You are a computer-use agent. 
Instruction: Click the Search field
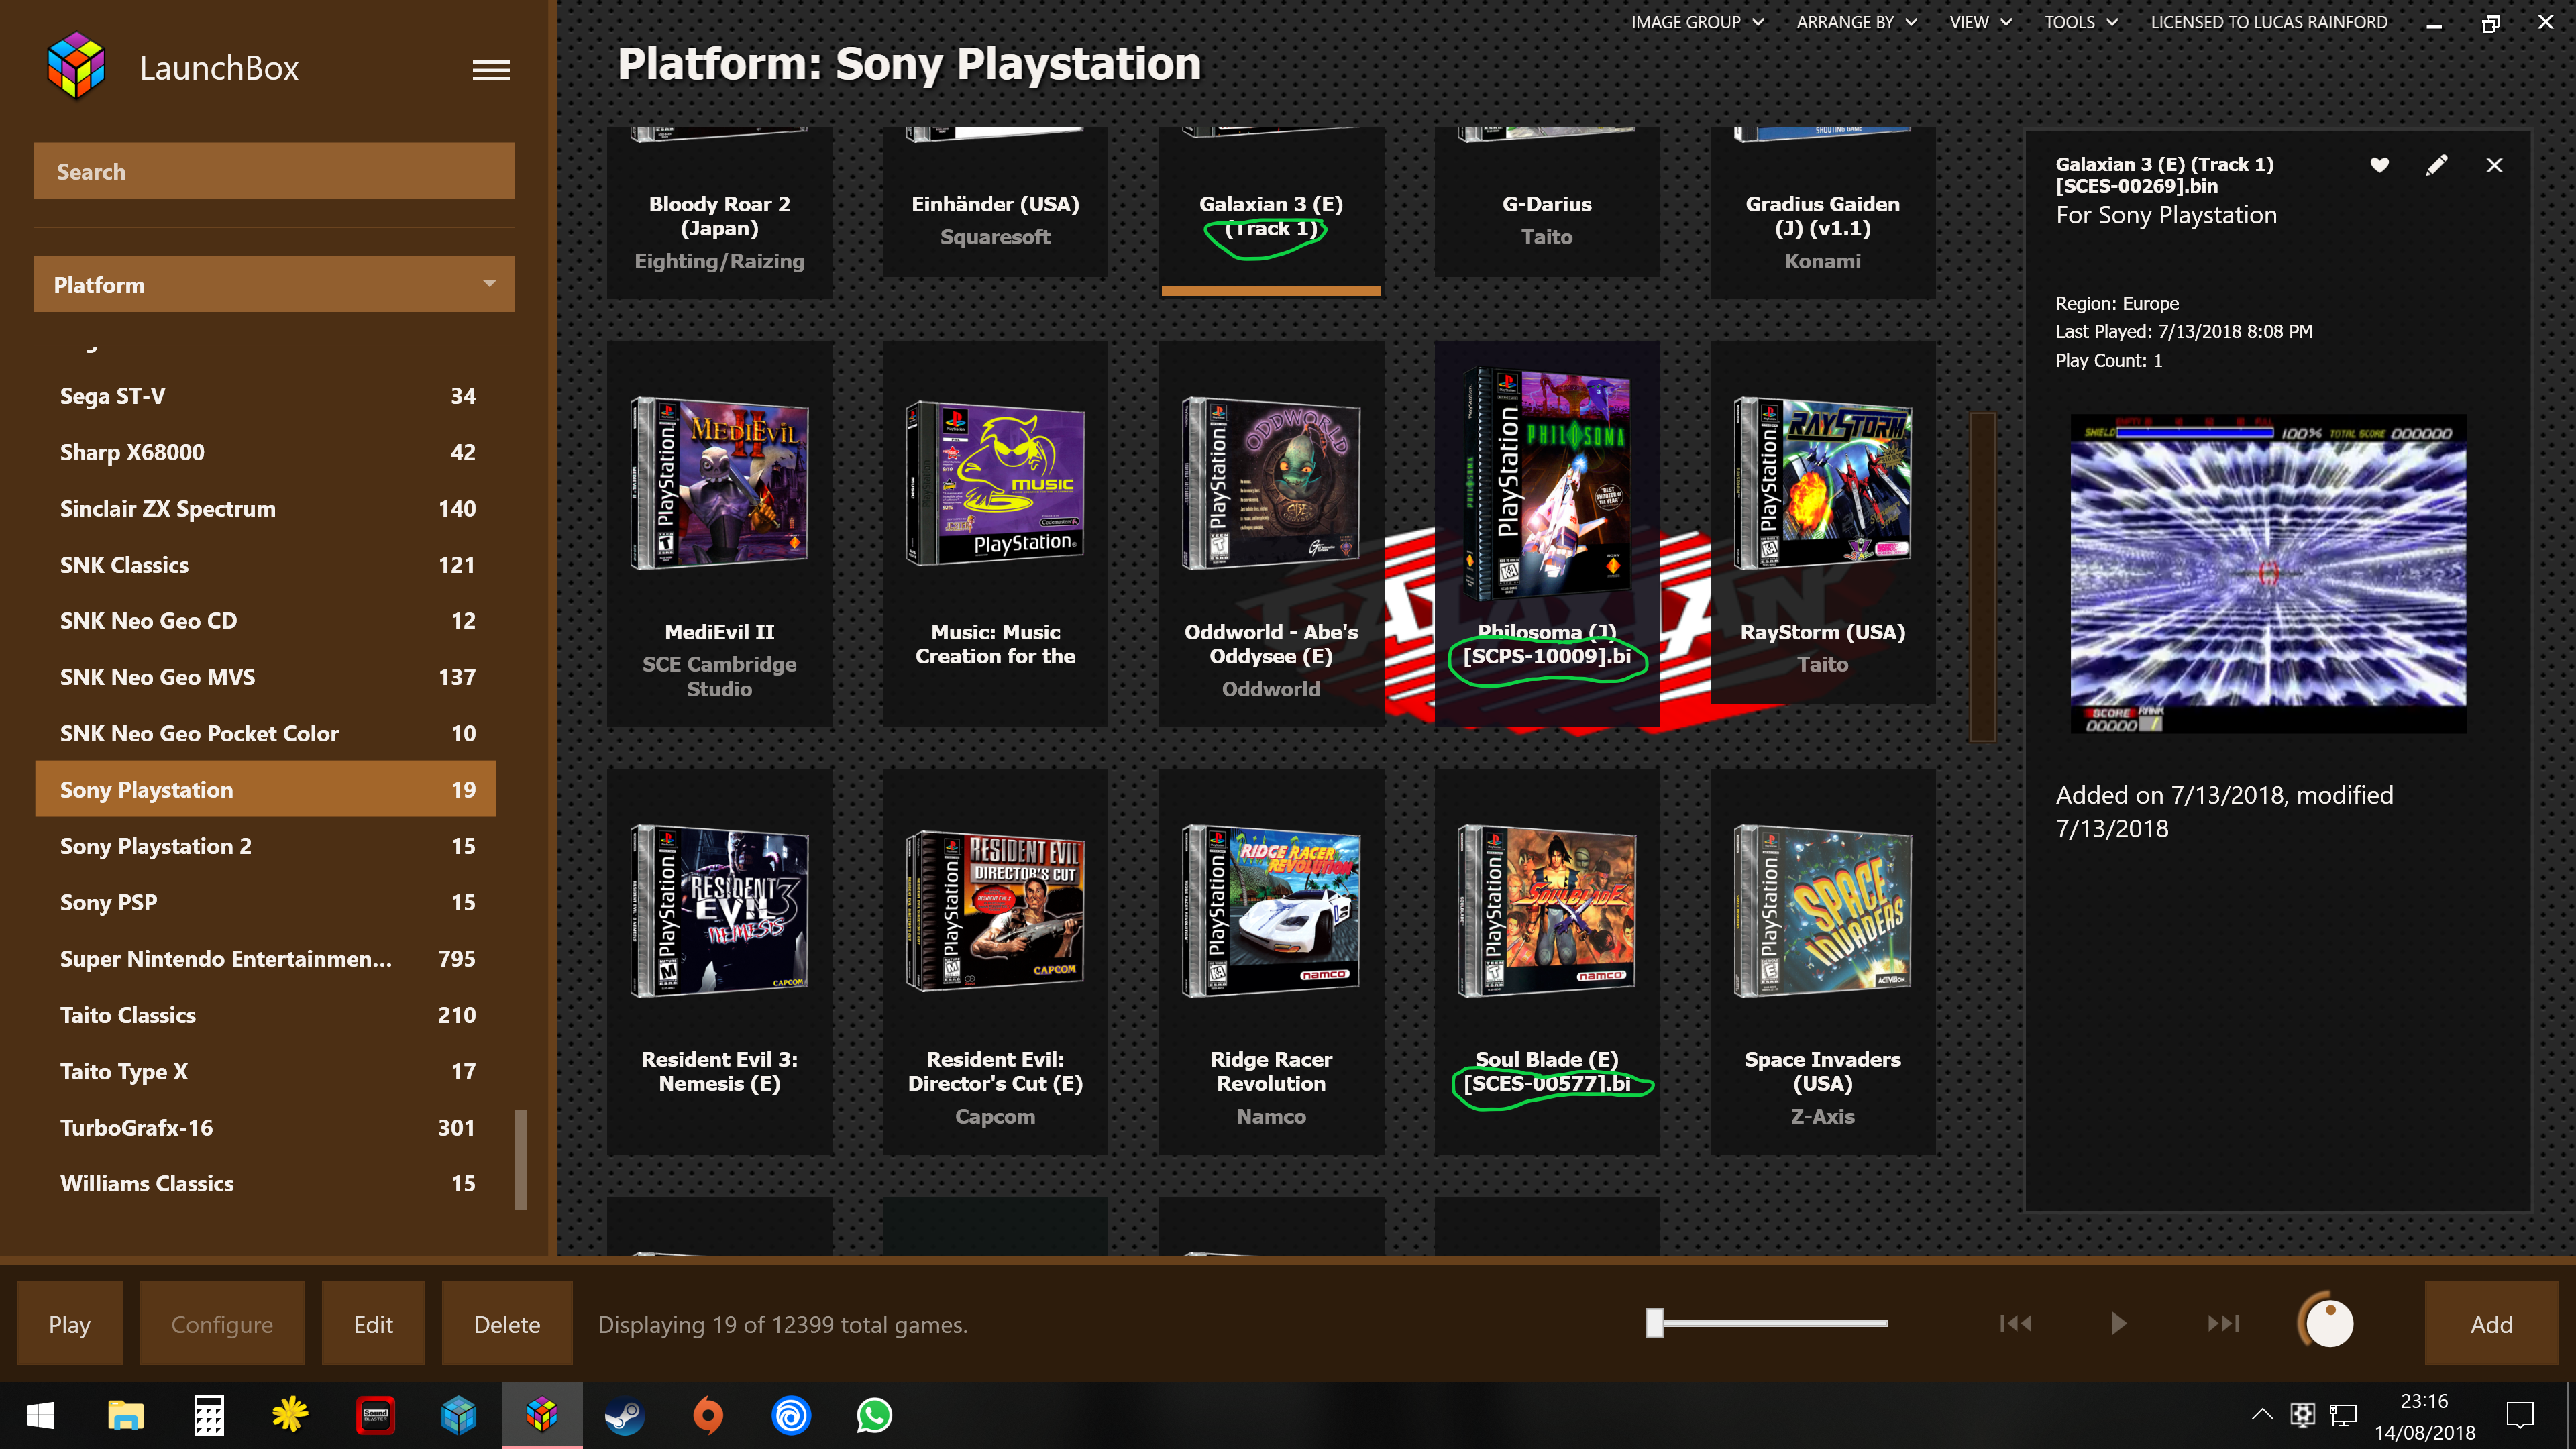click(x=274, y=171)
